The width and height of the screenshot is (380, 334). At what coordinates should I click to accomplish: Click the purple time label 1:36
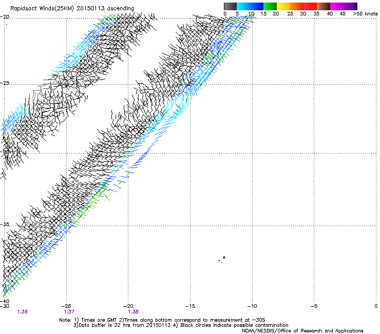[x=22, y=312]
